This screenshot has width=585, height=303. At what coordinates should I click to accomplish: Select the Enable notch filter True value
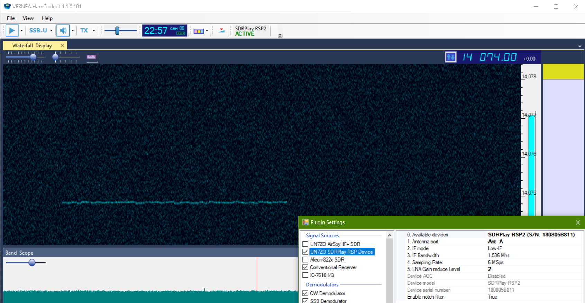click(x=493, y=297)
